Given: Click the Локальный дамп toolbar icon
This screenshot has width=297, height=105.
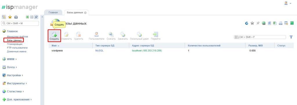Looking at the screenshot, I should (139, 36).
